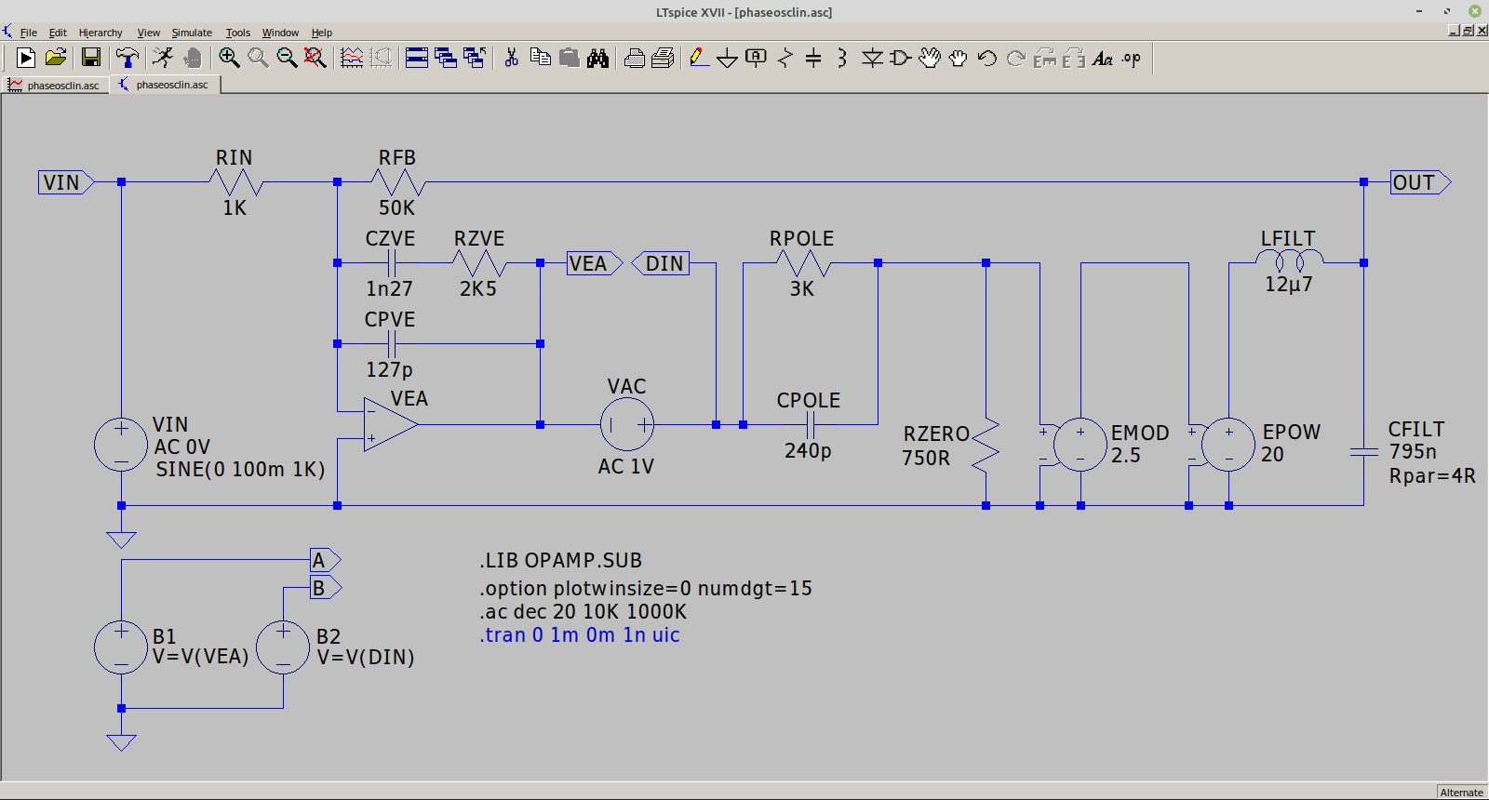Click the DIN net label flag
This screenshot has width=1489, height=800.
tap(661, 263)
